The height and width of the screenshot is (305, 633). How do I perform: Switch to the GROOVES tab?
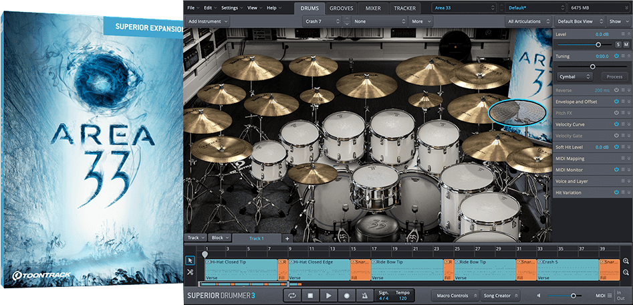point(341,8)
